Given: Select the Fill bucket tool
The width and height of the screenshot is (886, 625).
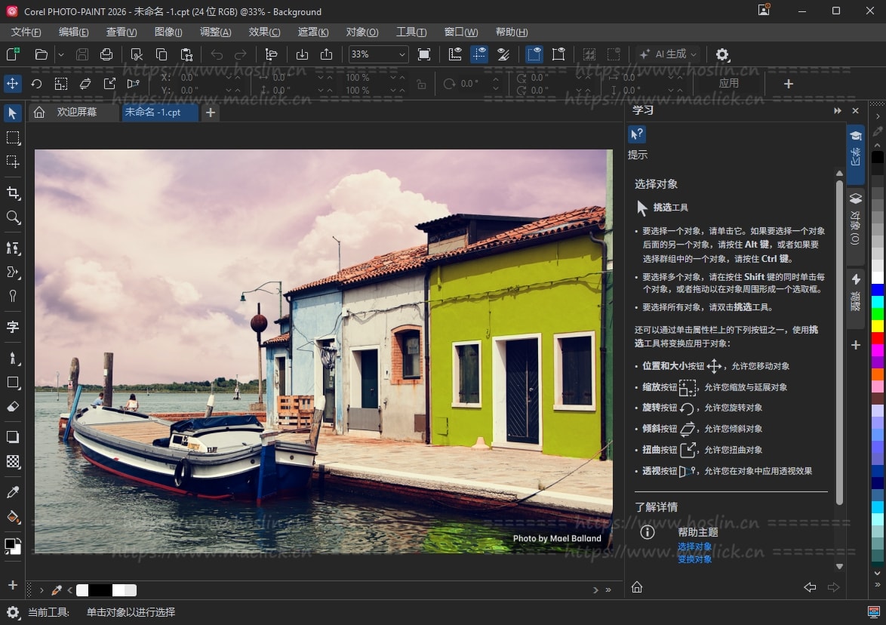Looking at the screenshot, I should pyautogui.click(x=13, y=518).
